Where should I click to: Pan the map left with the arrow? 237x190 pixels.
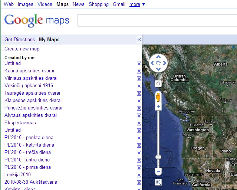152,63
